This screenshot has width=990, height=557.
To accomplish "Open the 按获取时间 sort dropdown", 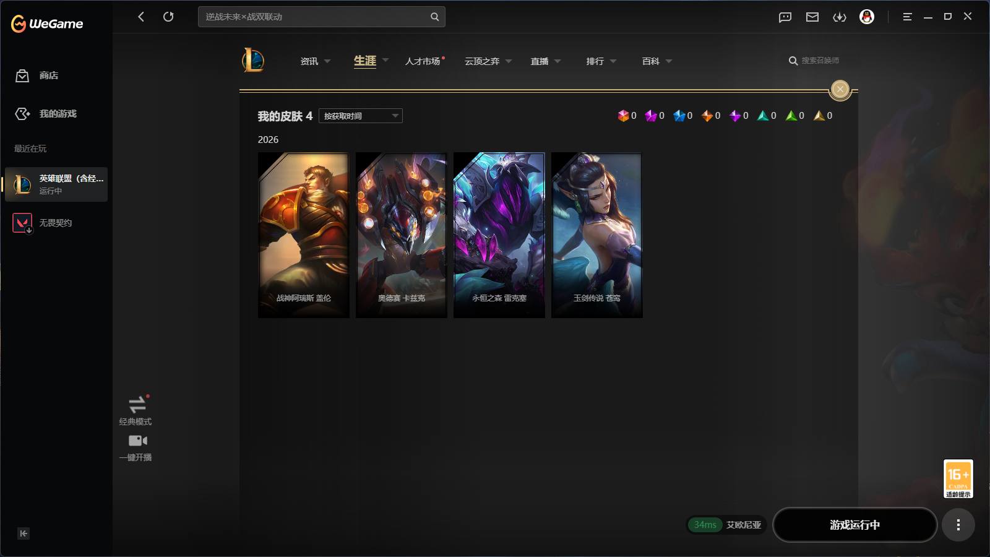I will point(361,116).
